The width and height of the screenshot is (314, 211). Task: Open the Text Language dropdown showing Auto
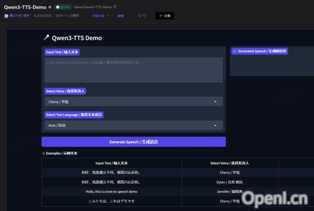(x=134, y=125)
